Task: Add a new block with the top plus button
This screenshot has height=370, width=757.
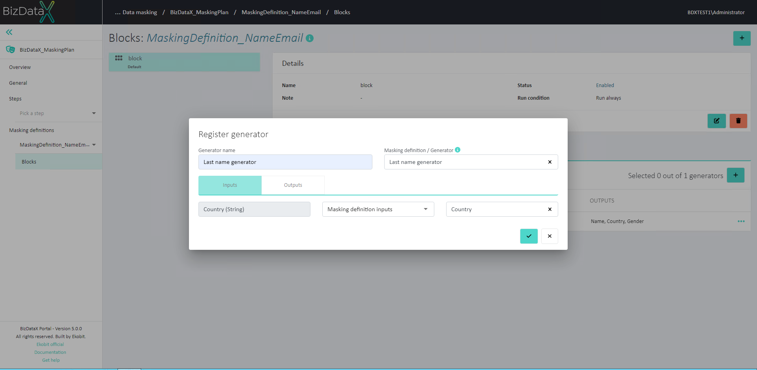Action: pyautogui.click(x=742, y=38)
